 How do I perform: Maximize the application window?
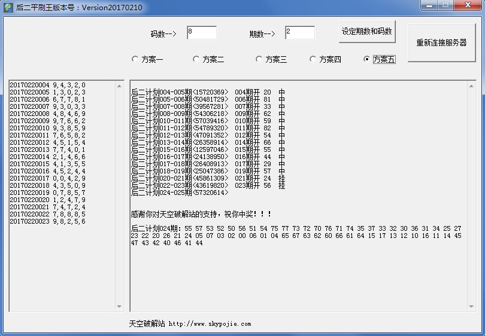[445, 5]
